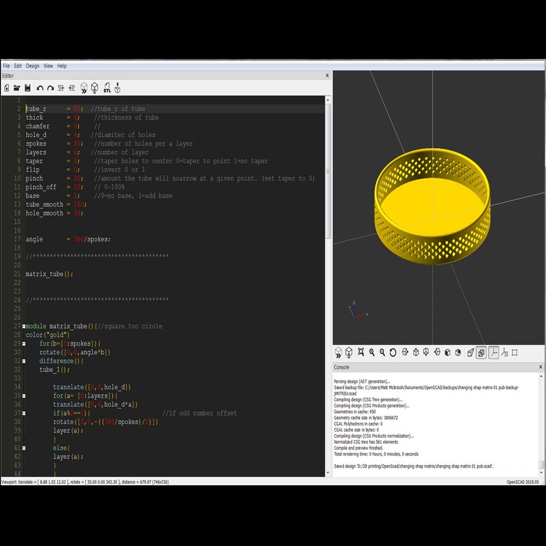Enable show edges in viewport toolbar
The width and height of the screenshot is (546, 546).
pos(515,352)
